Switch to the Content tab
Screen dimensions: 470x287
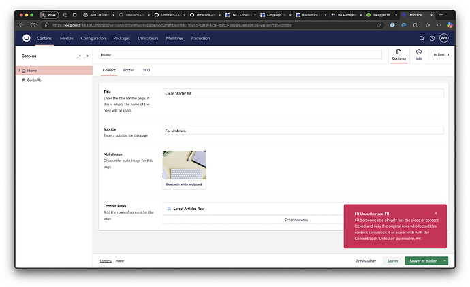(x=109, y=70)
